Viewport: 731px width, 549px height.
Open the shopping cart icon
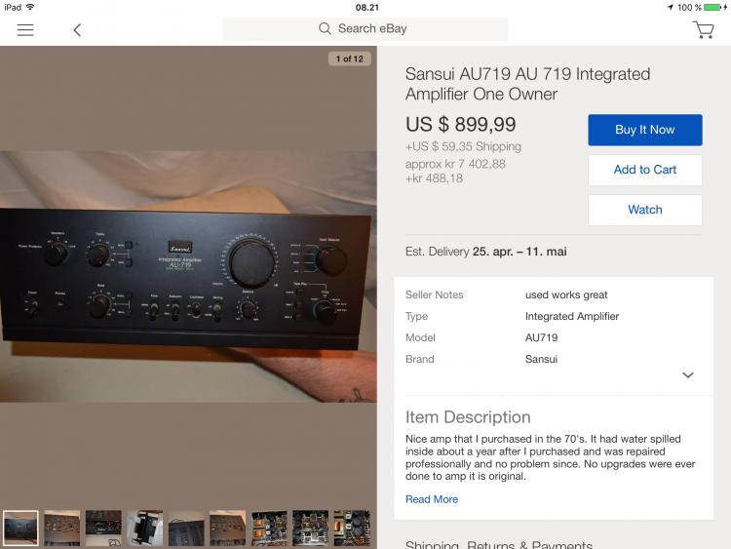pyautogui.click(x=704, y=30)
